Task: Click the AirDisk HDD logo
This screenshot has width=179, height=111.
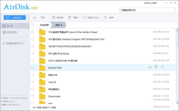Action: tap(21, 7)
